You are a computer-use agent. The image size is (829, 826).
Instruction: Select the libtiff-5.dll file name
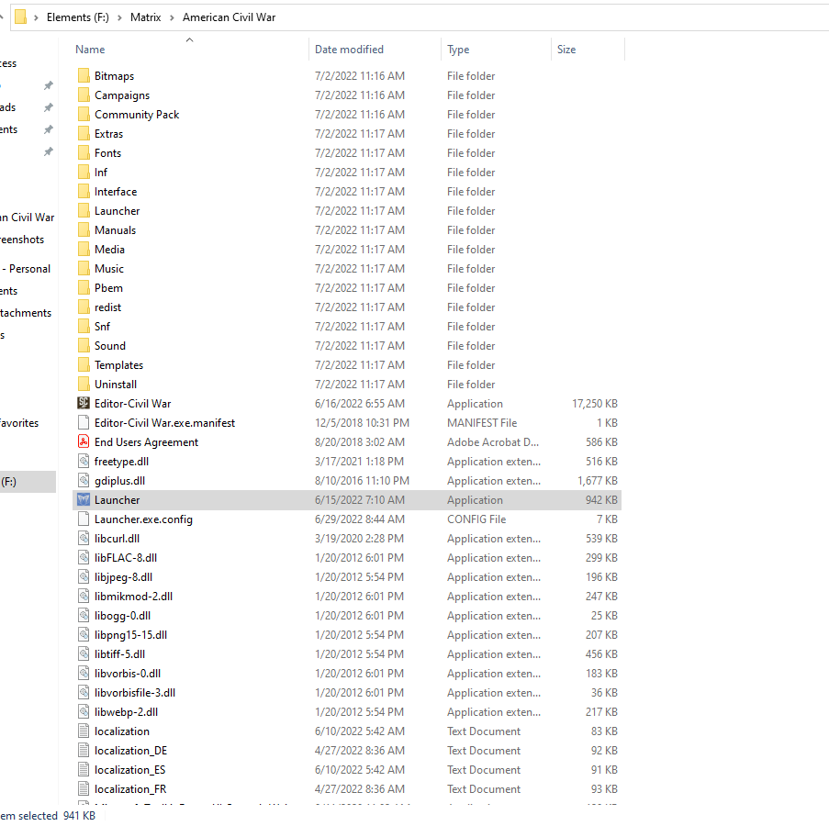pyautogui.click(x=119, y=654)
